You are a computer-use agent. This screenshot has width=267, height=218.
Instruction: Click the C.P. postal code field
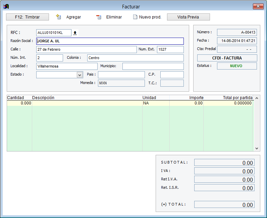point(172,75)
